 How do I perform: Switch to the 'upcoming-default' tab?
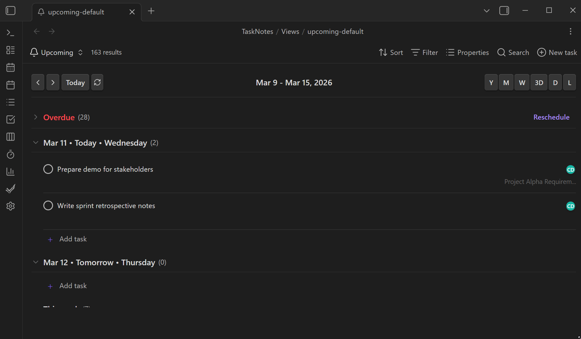76,12
